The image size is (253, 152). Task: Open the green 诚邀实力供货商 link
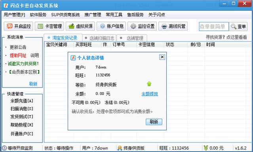(23, 64)
